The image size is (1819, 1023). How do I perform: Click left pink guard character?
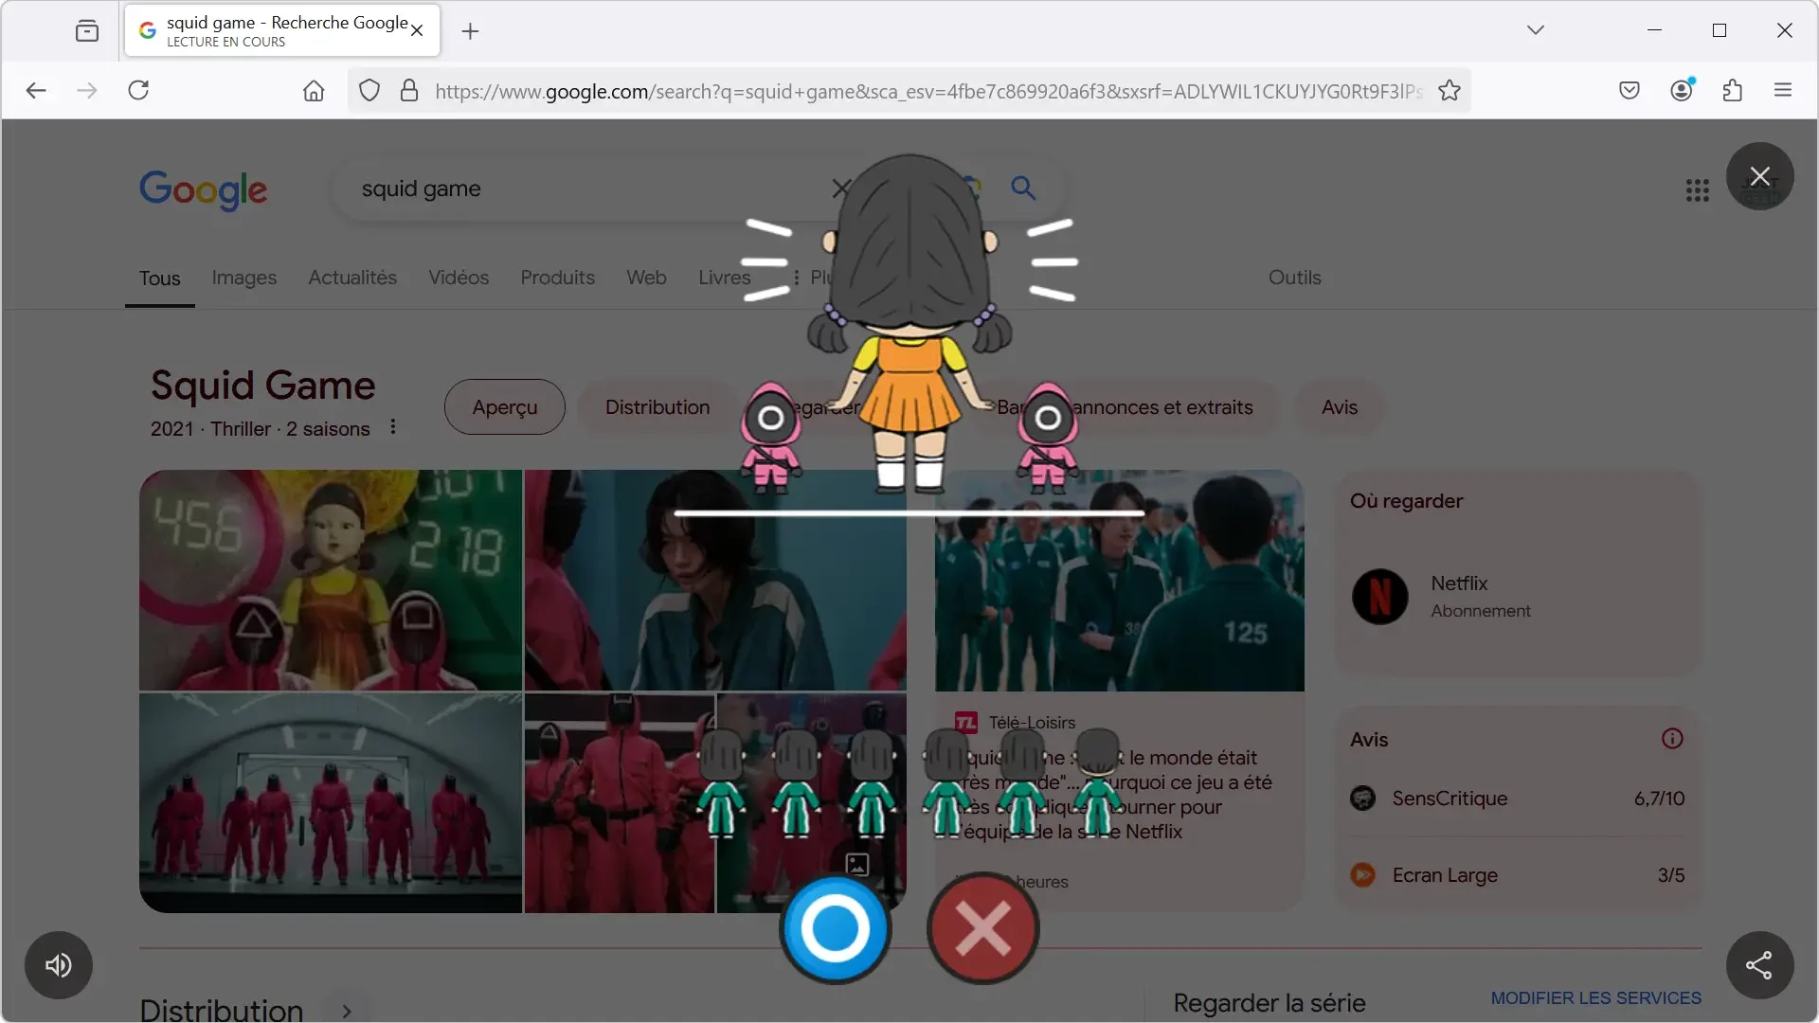(770, 438)
